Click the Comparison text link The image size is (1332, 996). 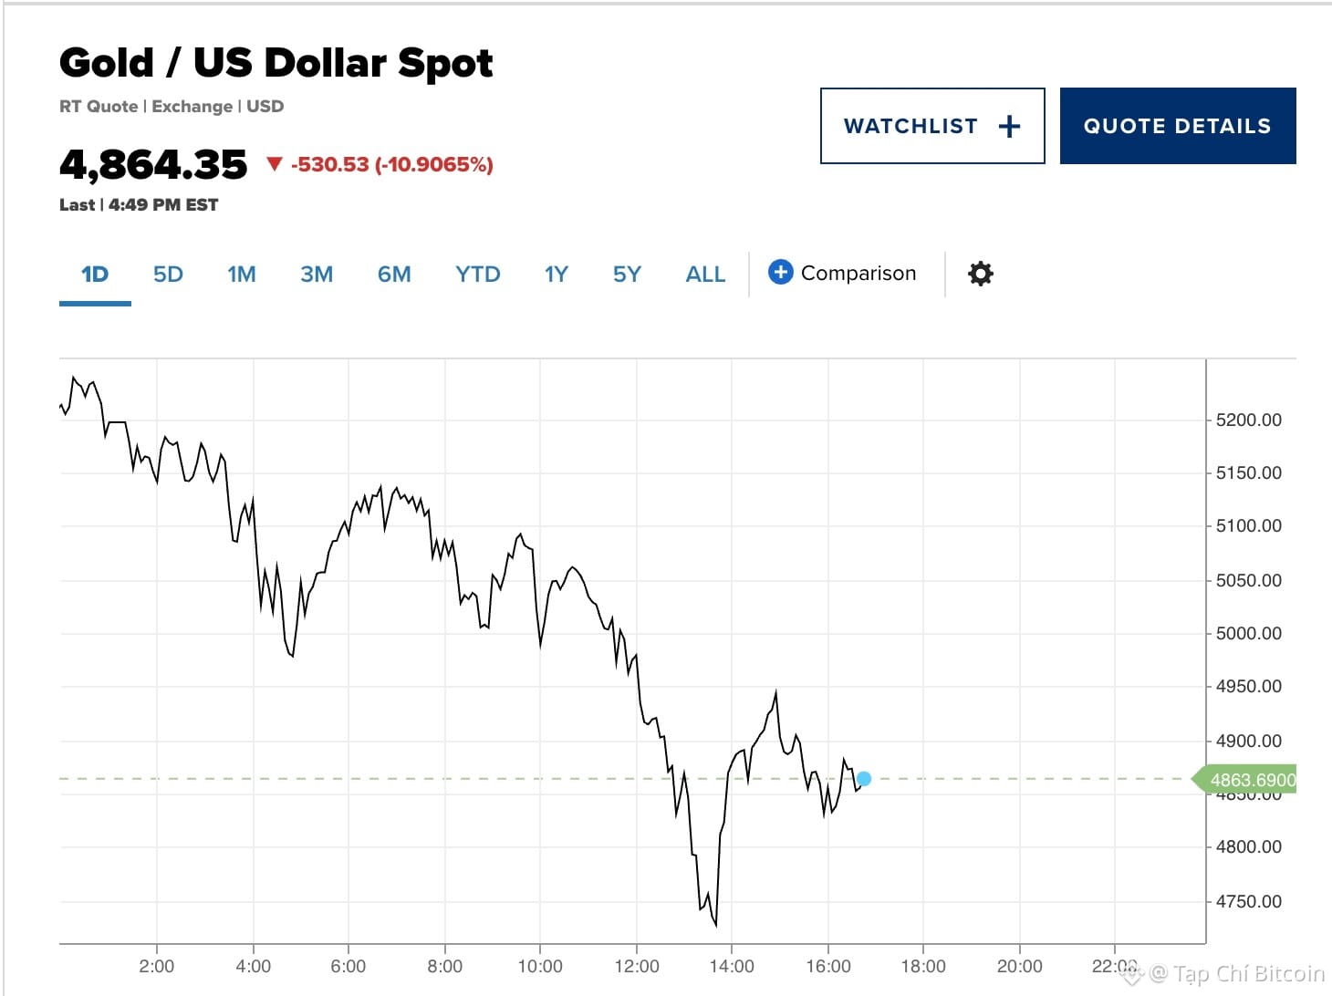coord(859,274)
